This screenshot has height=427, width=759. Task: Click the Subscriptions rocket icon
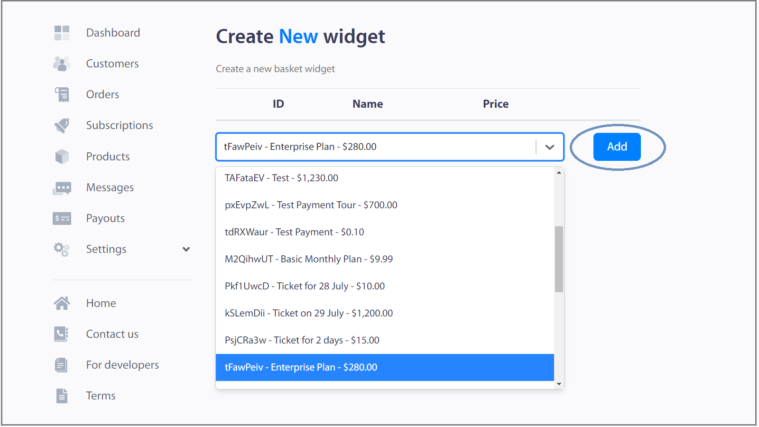[x=62, y=125]
